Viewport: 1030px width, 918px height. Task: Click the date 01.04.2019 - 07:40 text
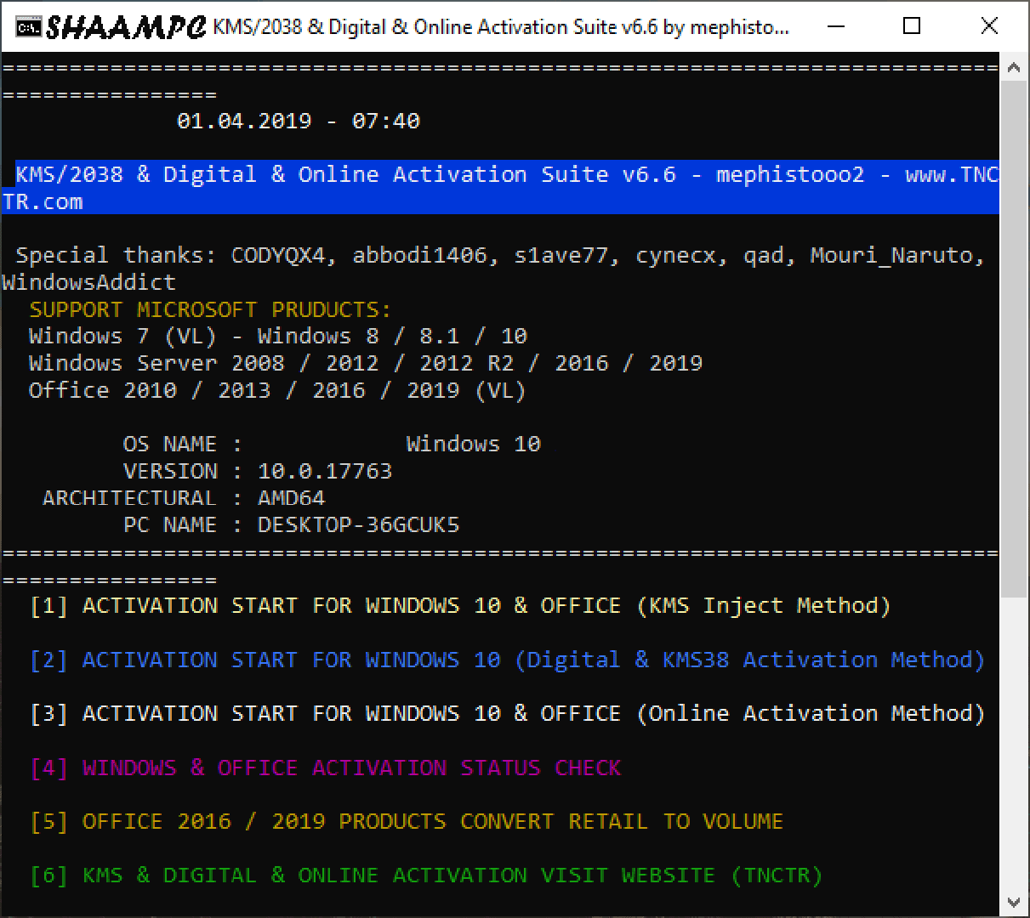pyautogui.click(x=299, y=122)
